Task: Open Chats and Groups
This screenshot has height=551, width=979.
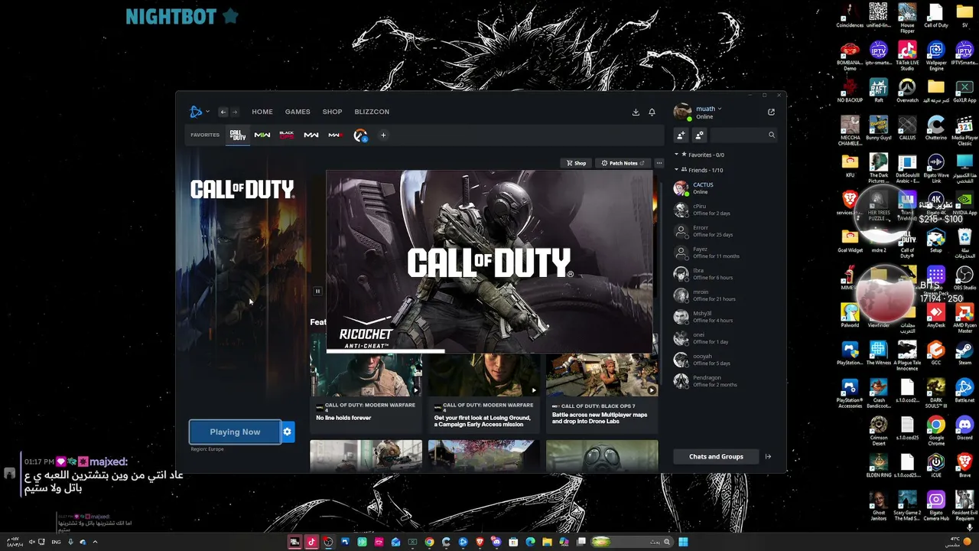Action: click(x=716, y=457)
